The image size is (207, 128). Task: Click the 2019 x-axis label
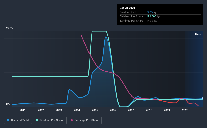(167, 110)
